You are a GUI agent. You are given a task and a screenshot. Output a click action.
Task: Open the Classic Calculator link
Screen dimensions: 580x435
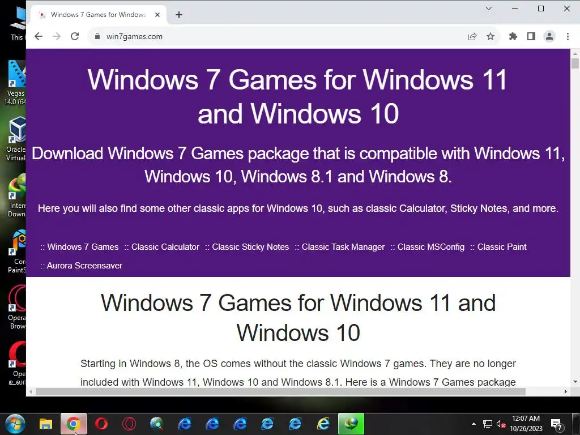165,247
